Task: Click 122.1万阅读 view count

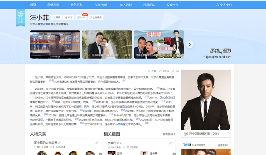Action: (x=130, y=148)
